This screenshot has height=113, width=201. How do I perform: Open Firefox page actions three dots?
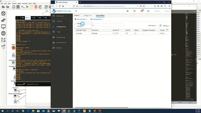click(x=138, y=6)
